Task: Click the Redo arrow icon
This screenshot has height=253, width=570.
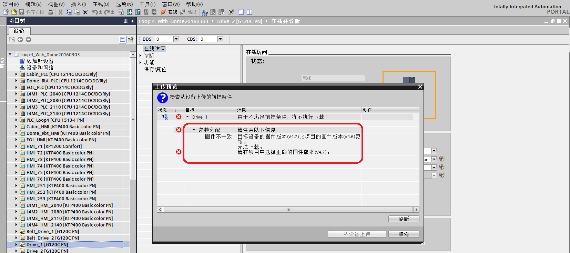Action: [107, 12]
